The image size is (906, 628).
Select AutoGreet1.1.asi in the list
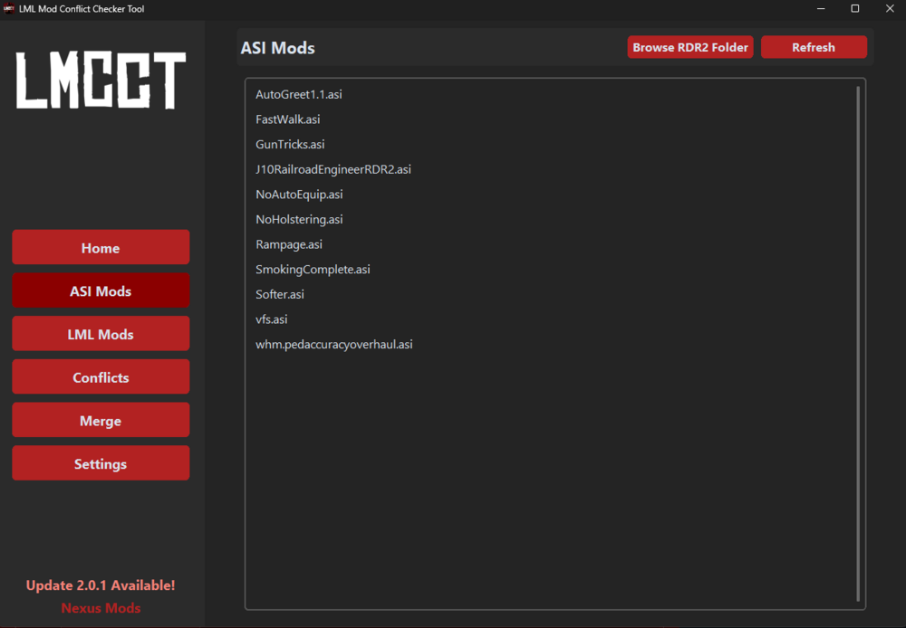299,94
